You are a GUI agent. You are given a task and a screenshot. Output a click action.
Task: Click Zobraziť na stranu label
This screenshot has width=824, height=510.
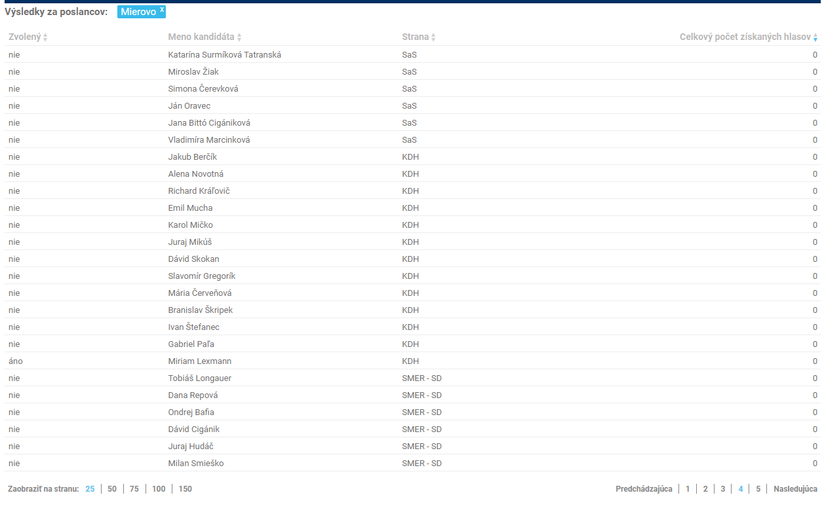(x=43, y=489)
